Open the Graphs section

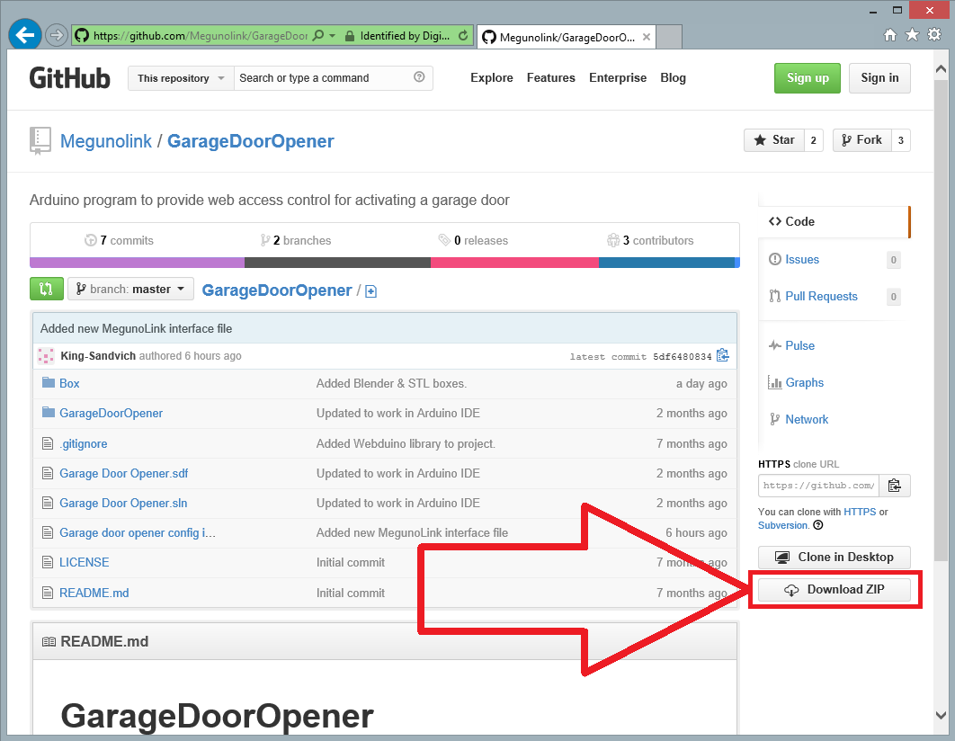click(x=804, y=382)
